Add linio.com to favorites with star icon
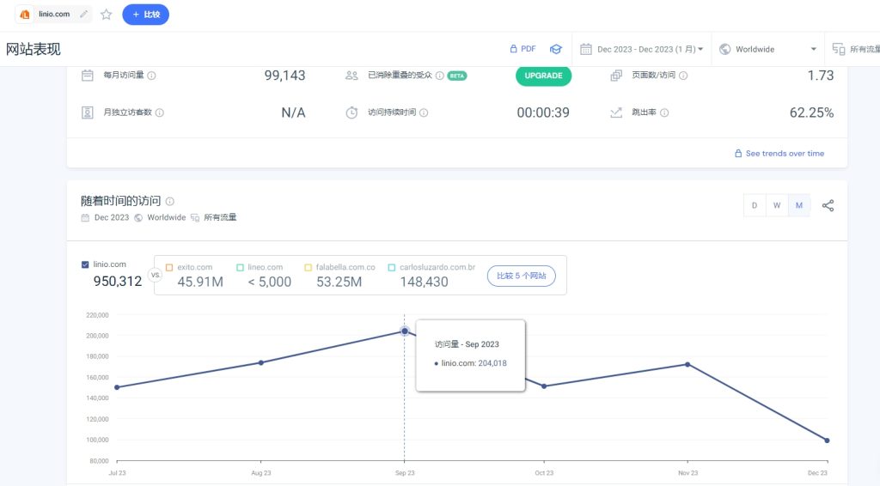The height and width of the screenshot is (486, 880). (x=106, y=15)
